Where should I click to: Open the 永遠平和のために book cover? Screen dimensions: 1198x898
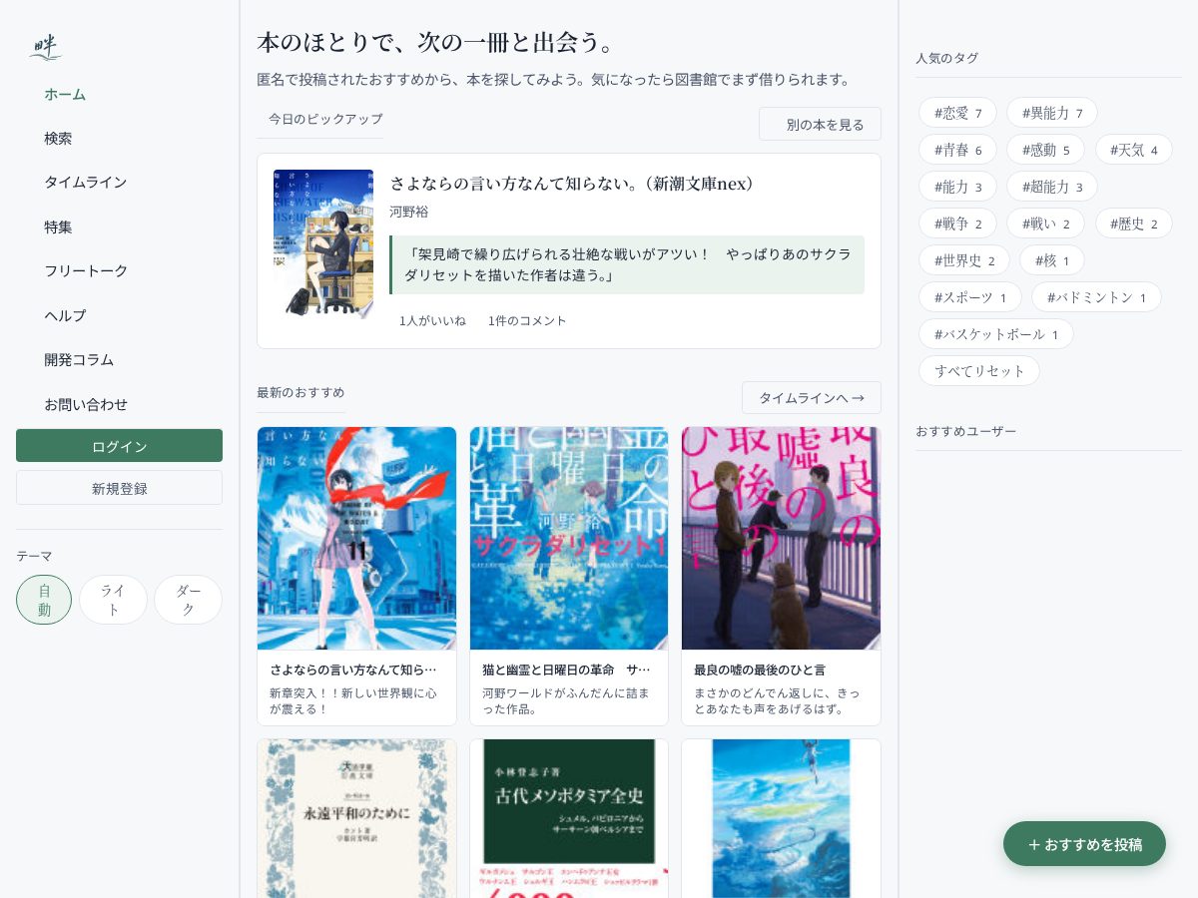(356, 818)
